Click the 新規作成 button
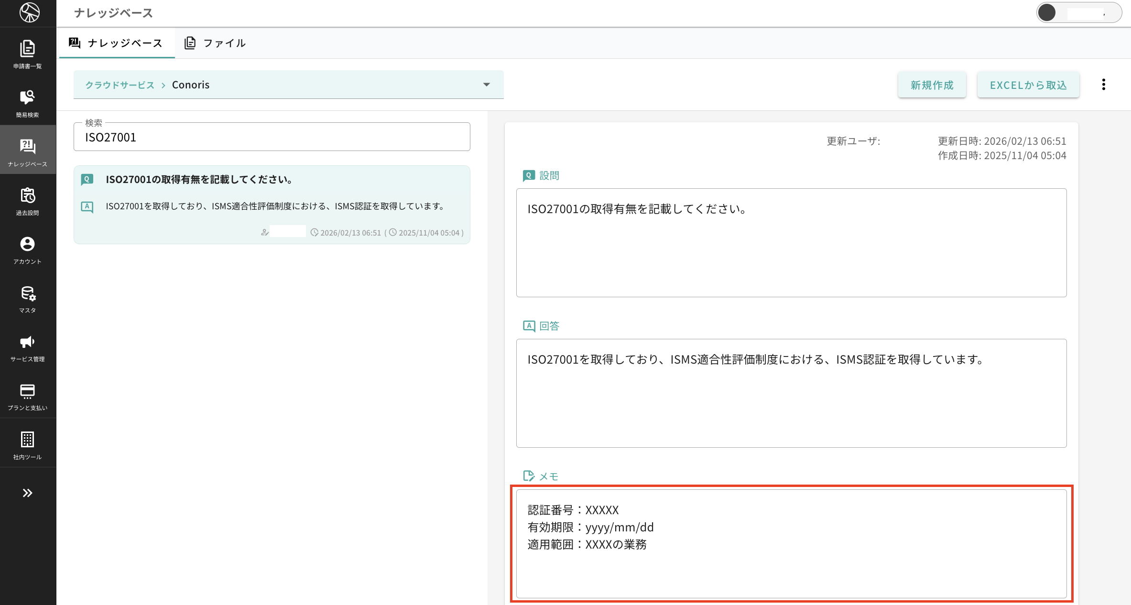This screenshot has height=605, width=1131. (x=932, y=85)
